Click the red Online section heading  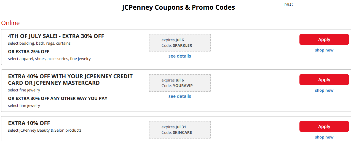[x=10, y=23]
